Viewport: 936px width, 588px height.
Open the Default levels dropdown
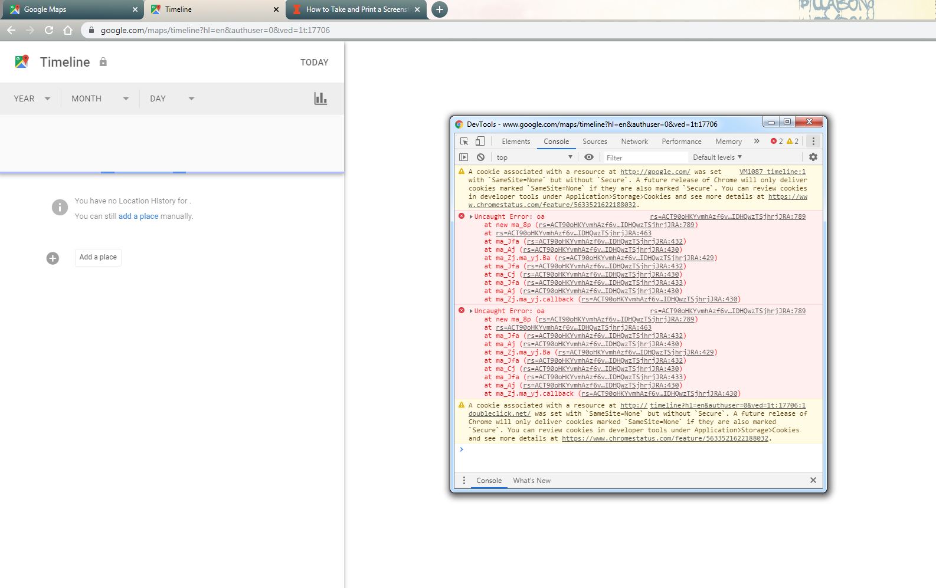pos(717,157)
